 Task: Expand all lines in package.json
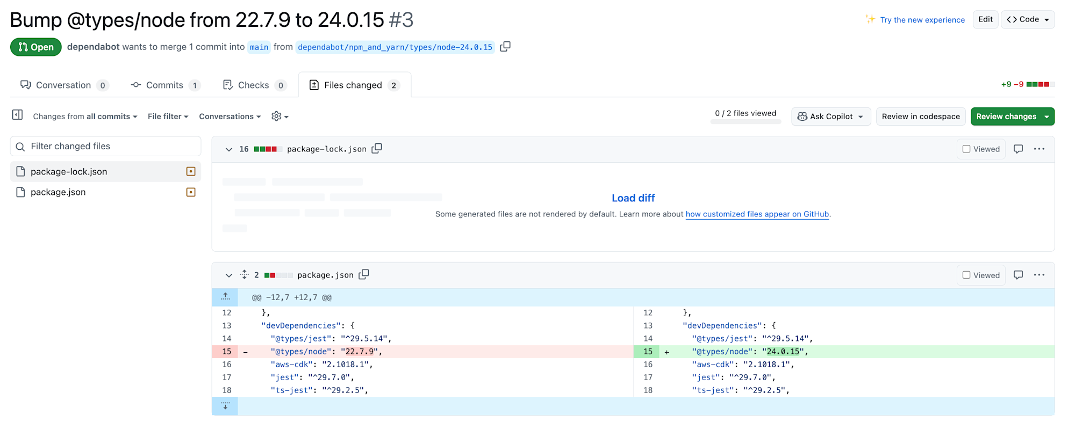[x=245, y=274]
